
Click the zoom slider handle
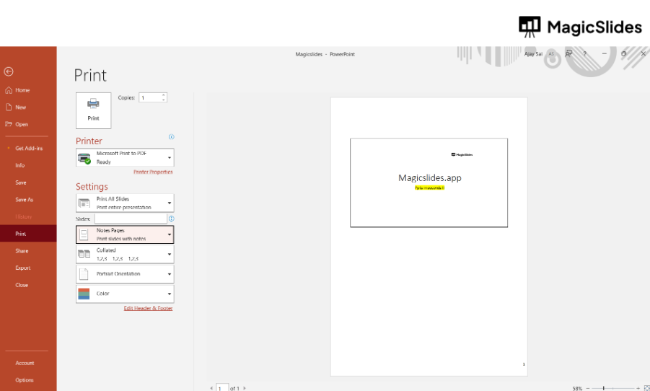coord(604,388)
